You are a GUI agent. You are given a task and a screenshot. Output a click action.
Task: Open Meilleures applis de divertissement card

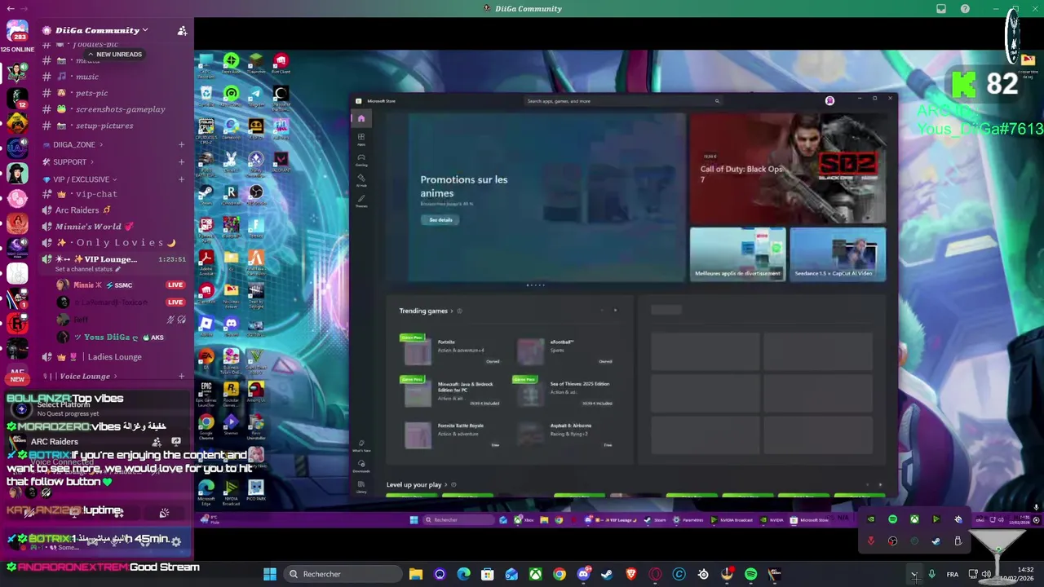[x=737, y=254]
